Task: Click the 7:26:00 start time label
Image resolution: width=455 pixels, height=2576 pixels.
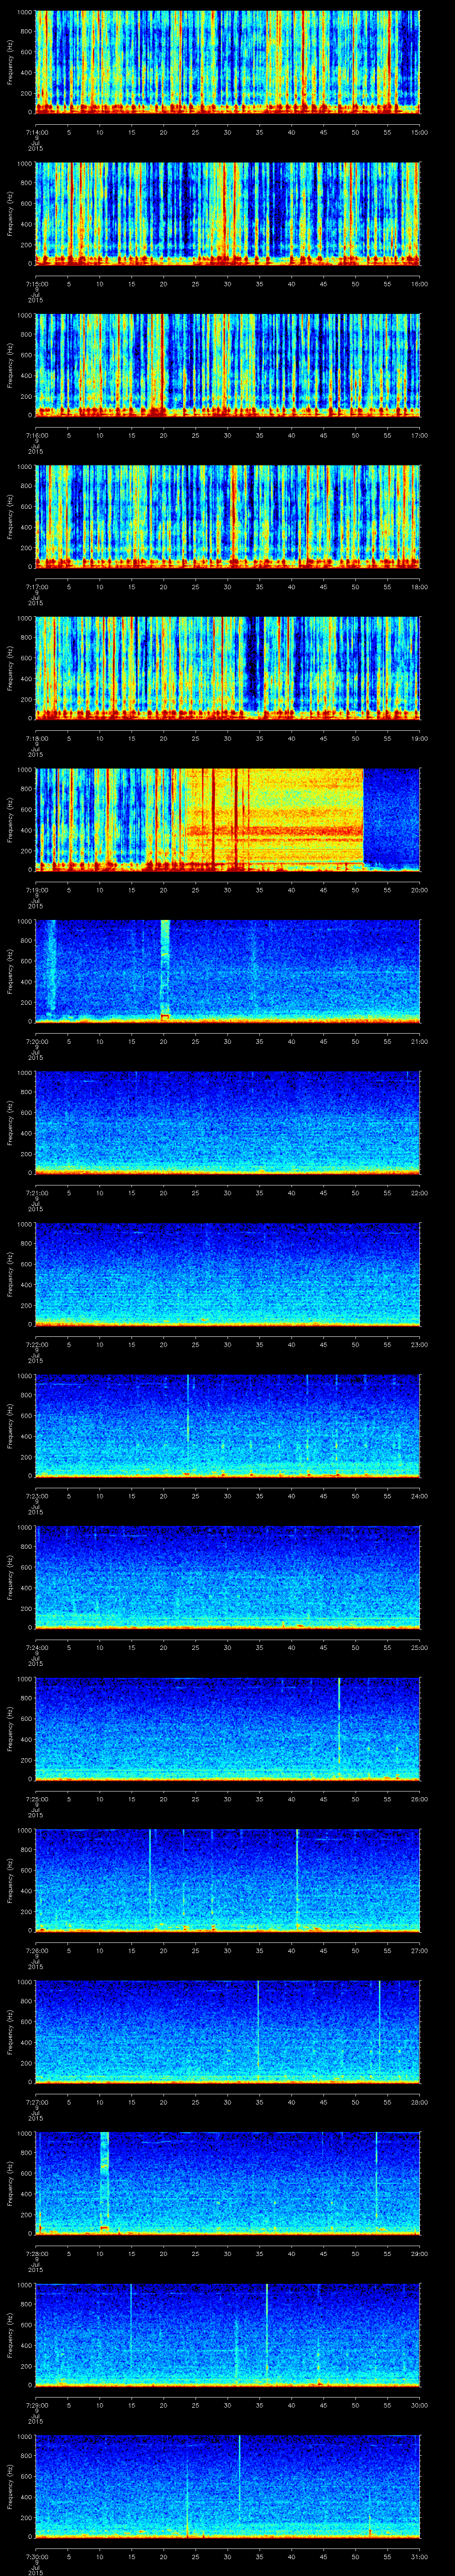Action: point(36,1950)
